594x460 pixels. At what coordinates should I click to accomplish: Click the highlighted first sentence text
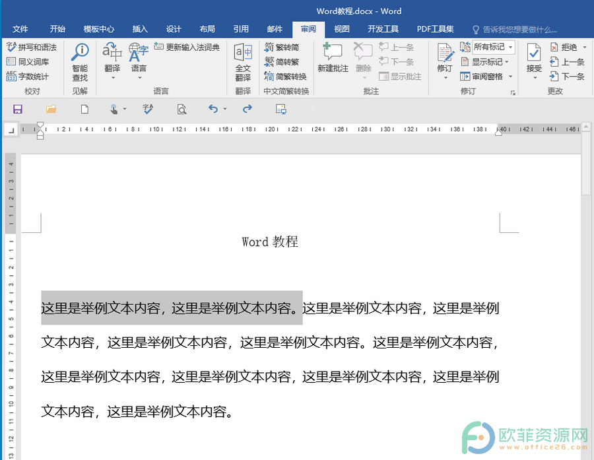click(x=172, y=308)
